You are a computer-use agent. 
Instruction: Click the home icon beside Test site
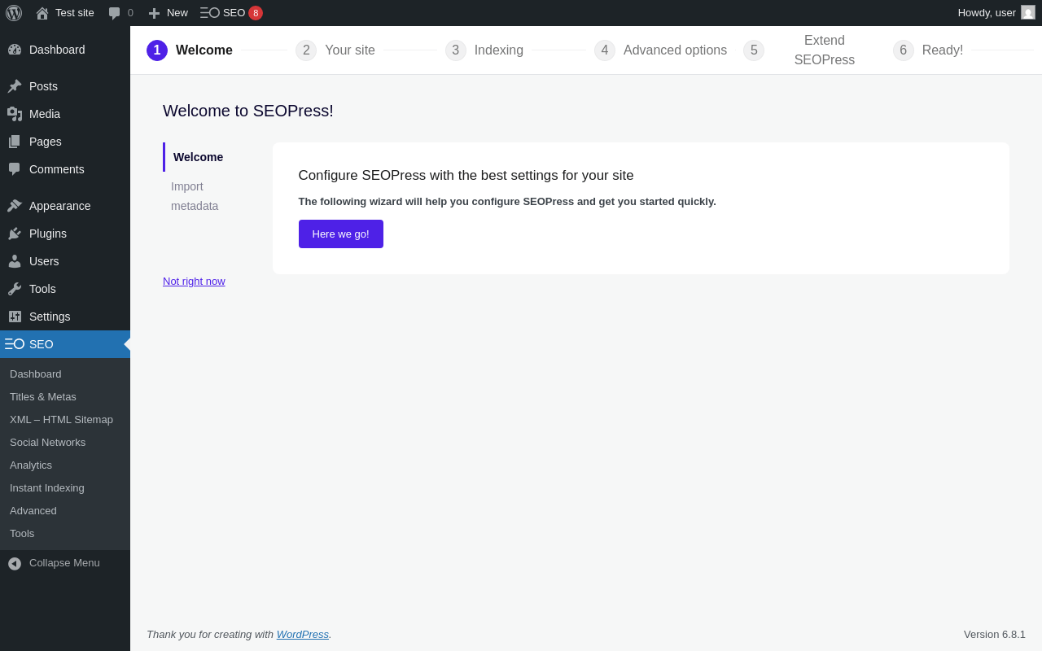pos(42,13)
